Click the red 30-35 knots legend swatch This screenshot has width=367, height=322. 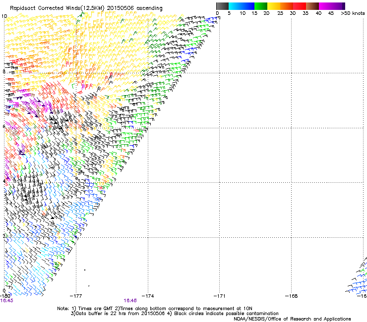300,6
